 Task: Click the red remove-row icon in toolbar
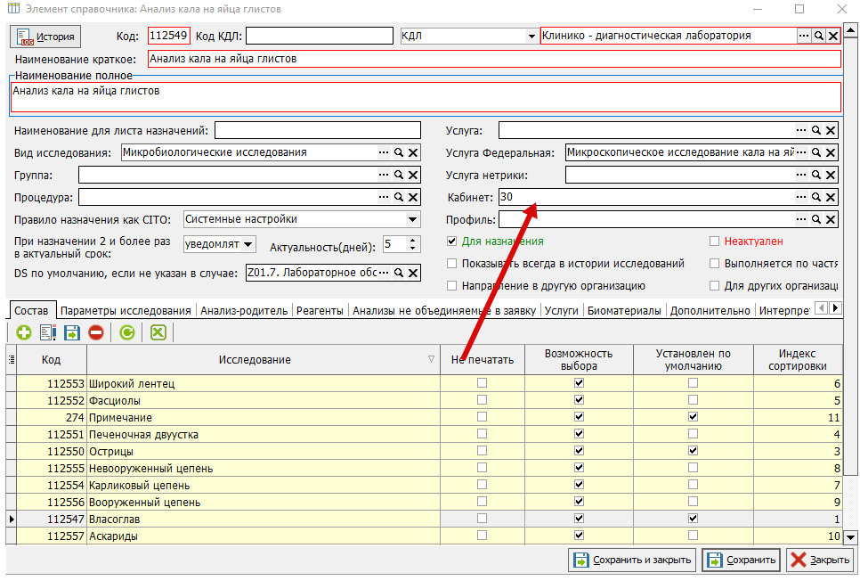tap(96, 332)
